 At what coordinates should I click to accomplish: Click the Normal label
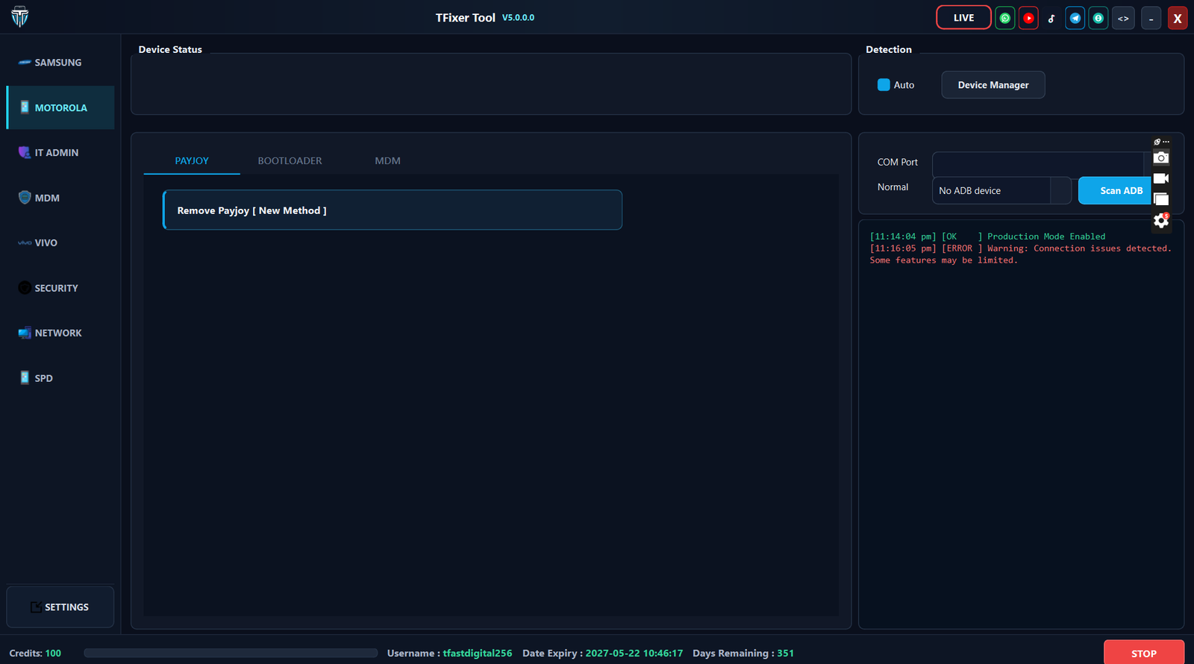point(893,187)
